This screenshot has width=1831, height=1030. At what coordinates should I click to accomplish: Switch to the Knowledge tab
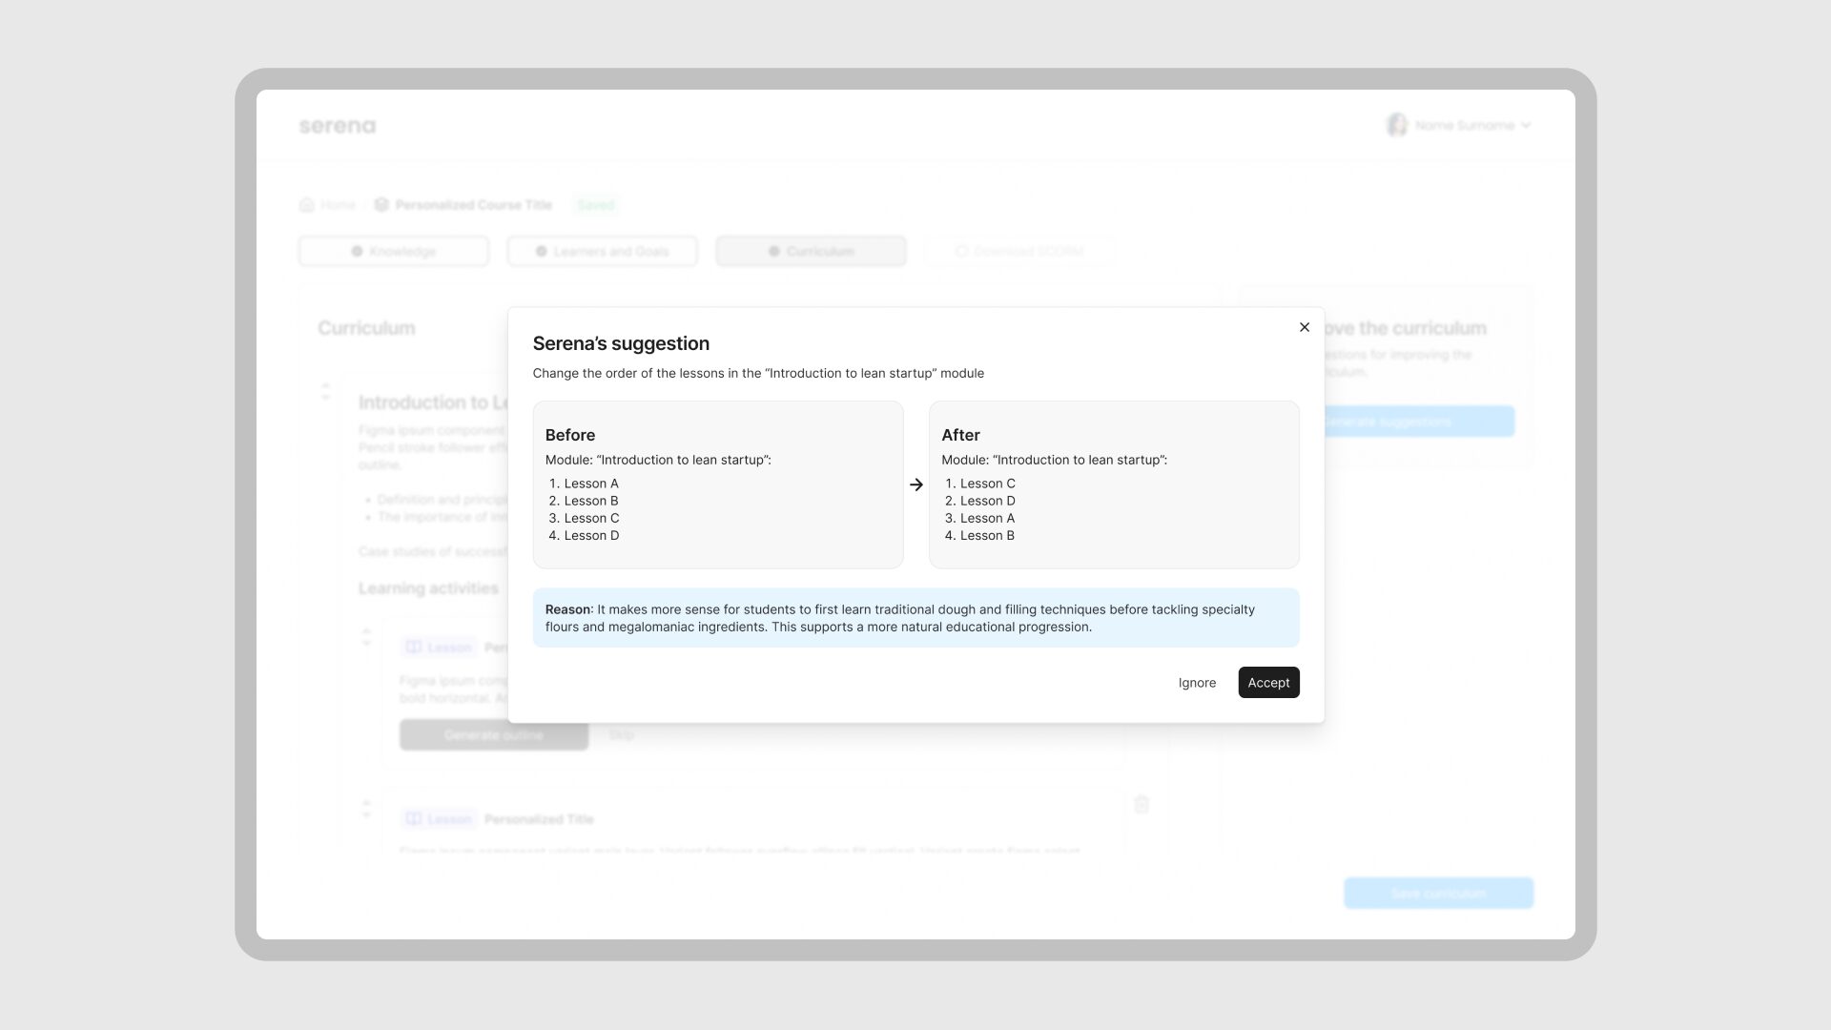(x=393, y=252)
